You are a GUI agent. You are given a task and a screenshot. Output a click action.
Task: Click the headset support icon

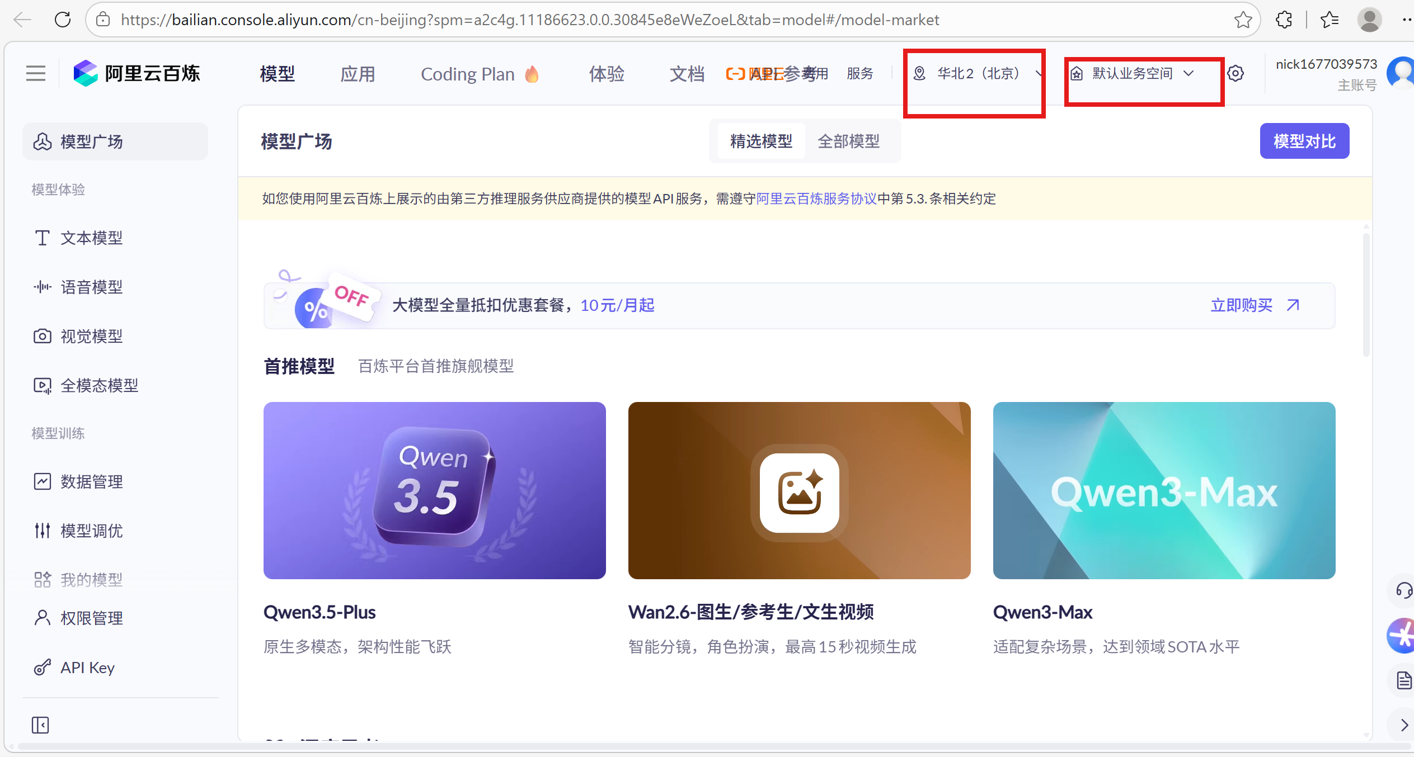coord(1404,590)
